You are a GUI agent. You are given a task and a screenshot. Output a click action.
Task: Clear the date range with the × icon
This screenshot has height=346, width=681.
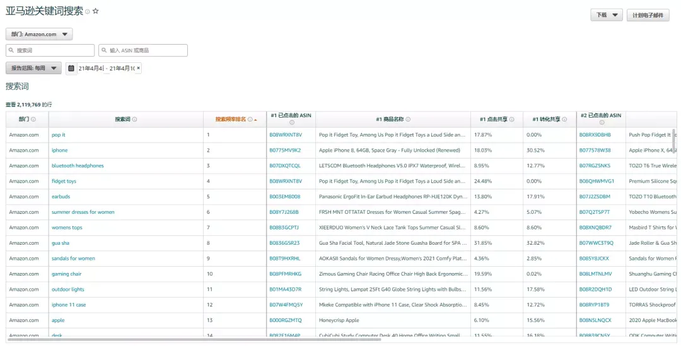click(x=138, y=68)
